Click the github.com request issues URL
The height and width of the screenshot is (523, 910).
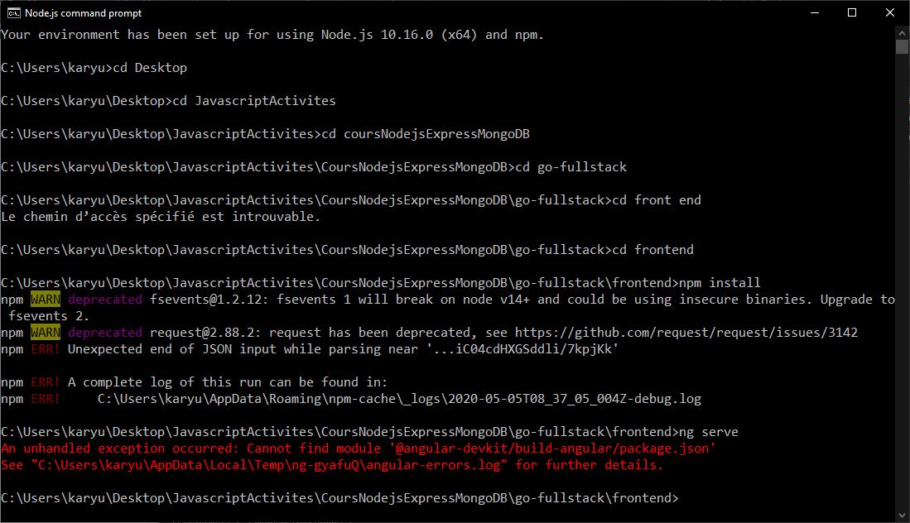[x=686, y=333]
